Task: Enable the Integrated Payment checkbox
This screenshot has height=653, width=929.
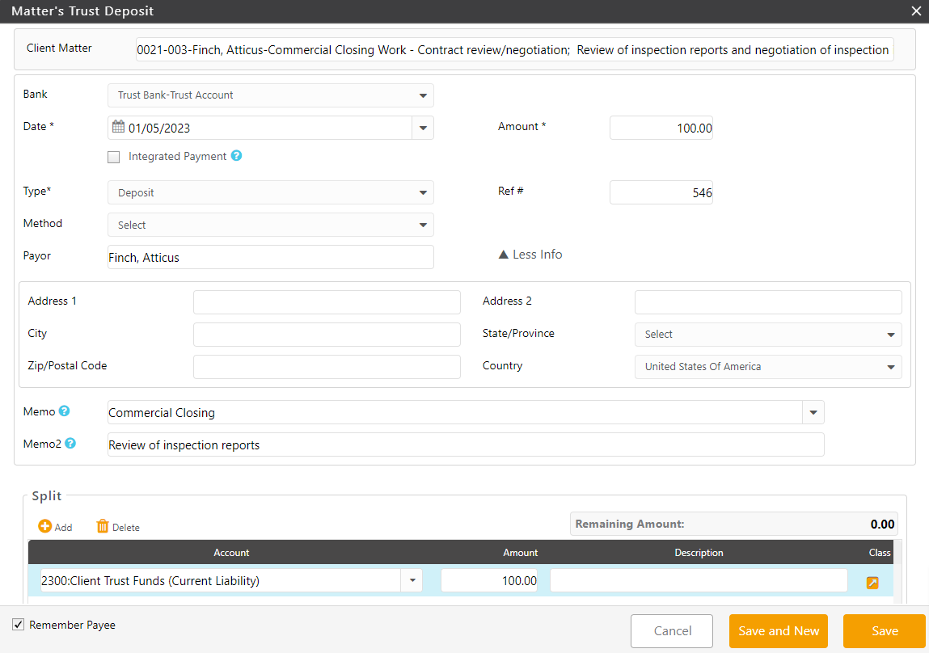Action: (x=114, y=157)
